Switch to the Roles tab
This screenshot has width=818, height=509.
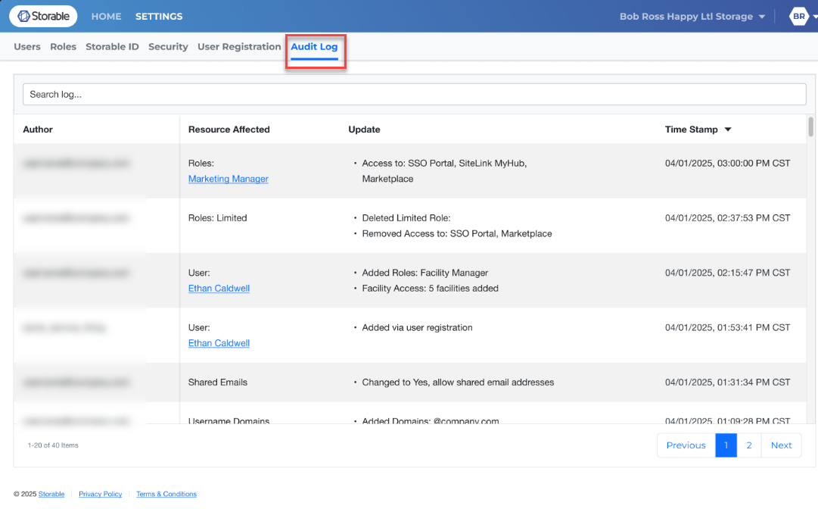point(63,46)
